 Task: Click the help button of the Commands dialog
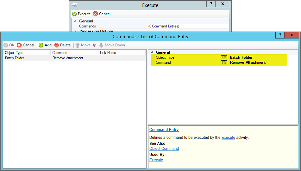click(x=280, y=35)
